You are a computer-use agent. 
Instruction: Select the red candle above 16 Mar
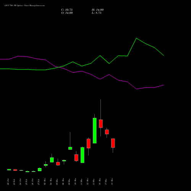pos(101,124)
